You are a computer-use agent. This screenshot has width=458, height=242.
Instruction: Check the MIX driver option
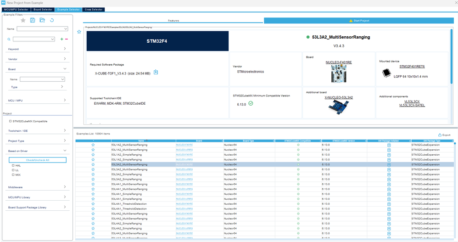click(x=13, y=175)
